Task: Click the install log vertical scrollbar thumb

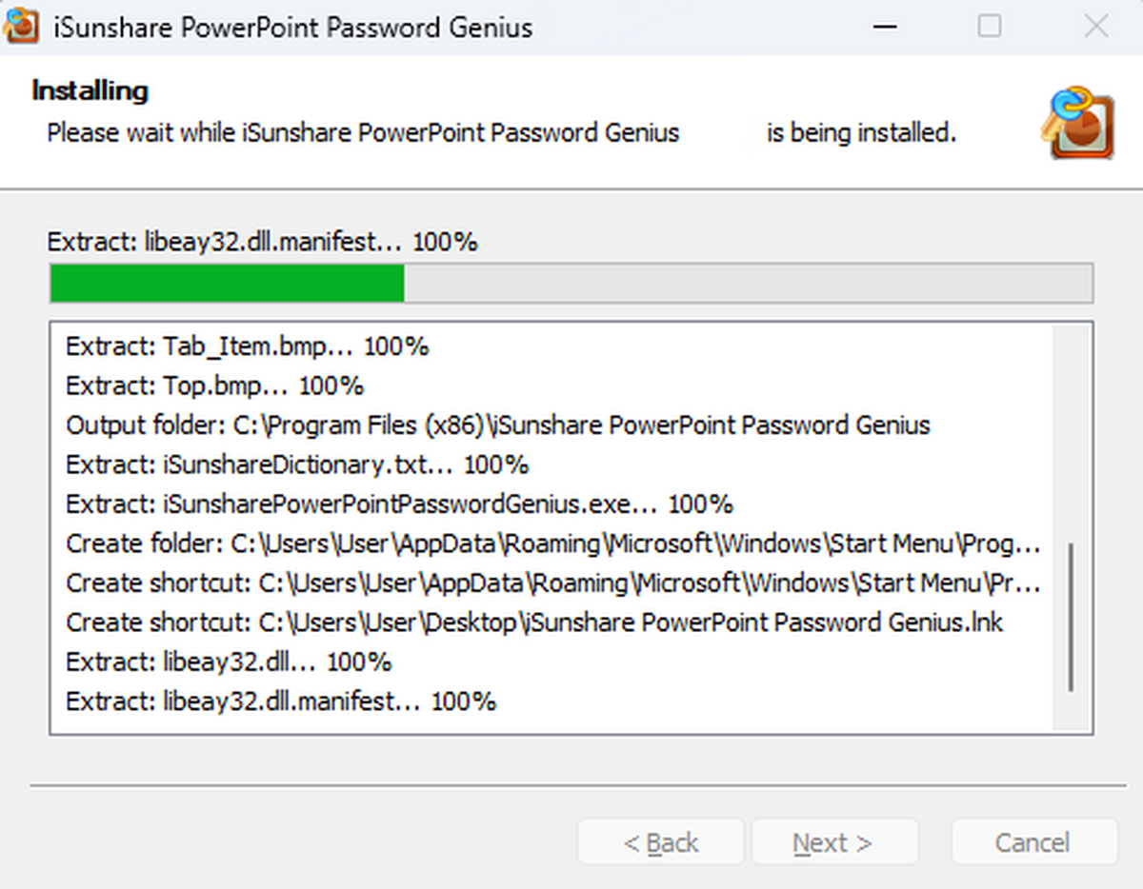Action: [1072, 617]
